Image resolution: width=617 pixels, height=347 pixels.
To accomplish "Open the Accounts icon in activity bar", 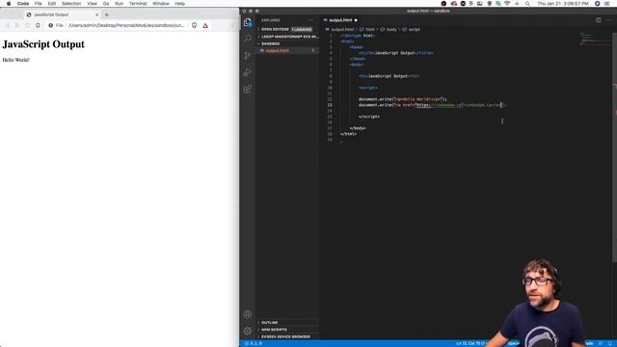I will point(248,314).
